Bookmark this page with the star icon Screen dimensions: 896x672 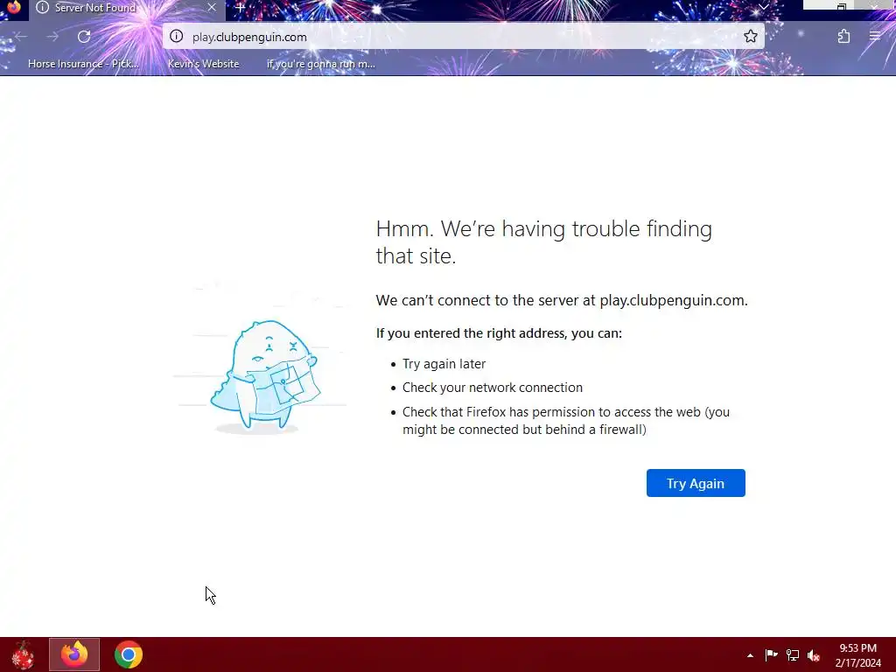(750, 37)
